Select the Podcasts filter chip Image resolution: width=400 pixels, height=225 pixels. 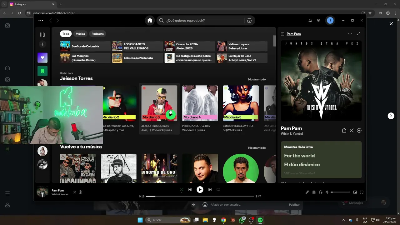tap(97, 34)
